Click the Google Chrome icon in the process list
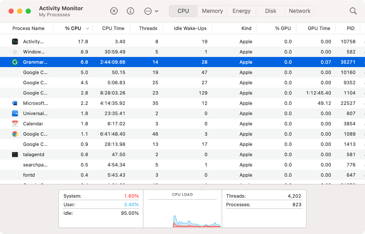365x234 pixels. (x=15, y=134)
